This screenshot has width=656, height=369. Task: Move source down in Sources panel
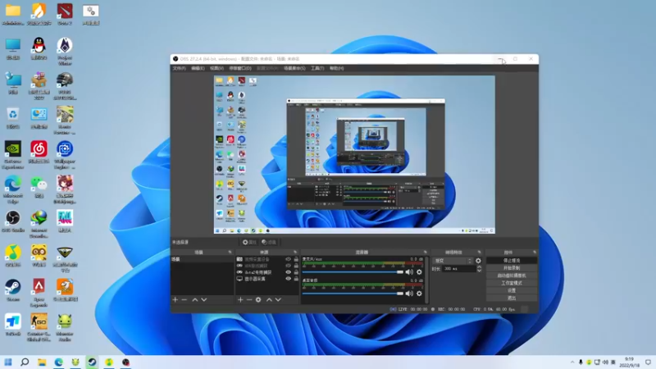pos(278,299)
